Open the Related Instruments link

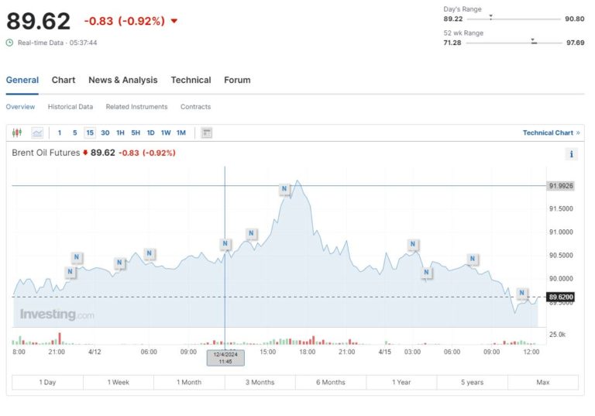136,107
